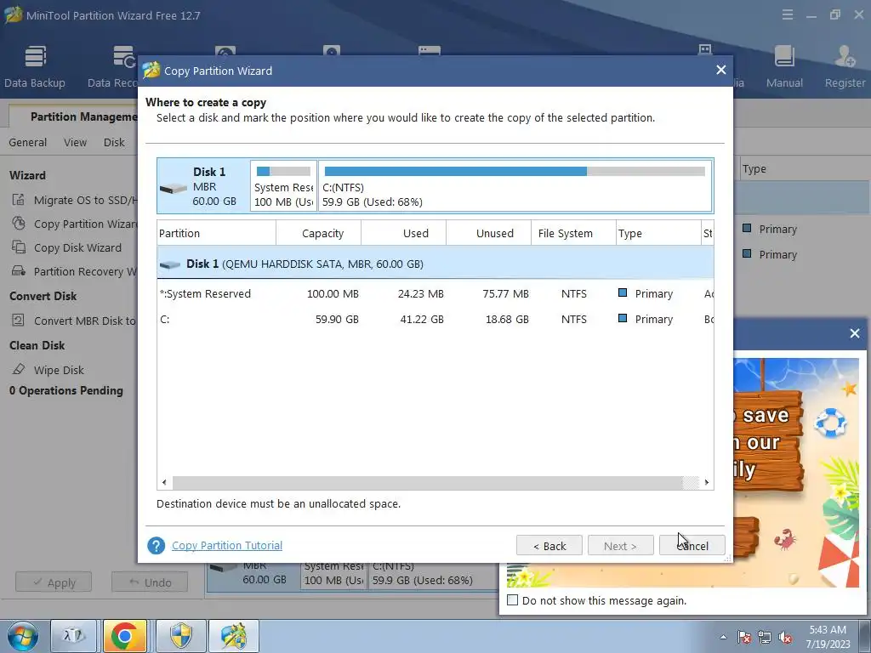Click the Migrate OS to SSD icon

pyautogui.click(x=19, y=200)
